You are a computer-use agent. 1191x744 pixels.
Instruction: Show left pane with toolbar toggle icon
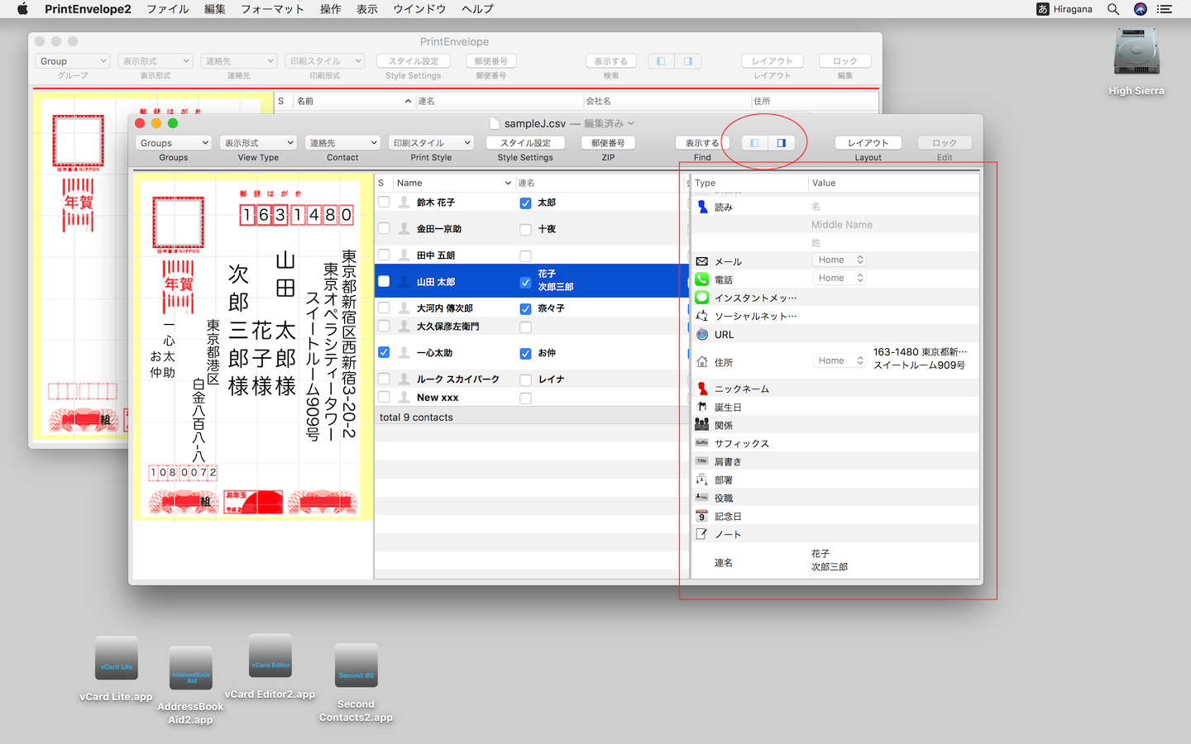coord(754,143)
